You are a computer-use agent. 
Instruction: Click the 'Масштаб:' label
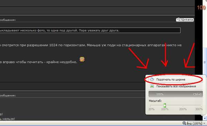(x=155, y=101)
